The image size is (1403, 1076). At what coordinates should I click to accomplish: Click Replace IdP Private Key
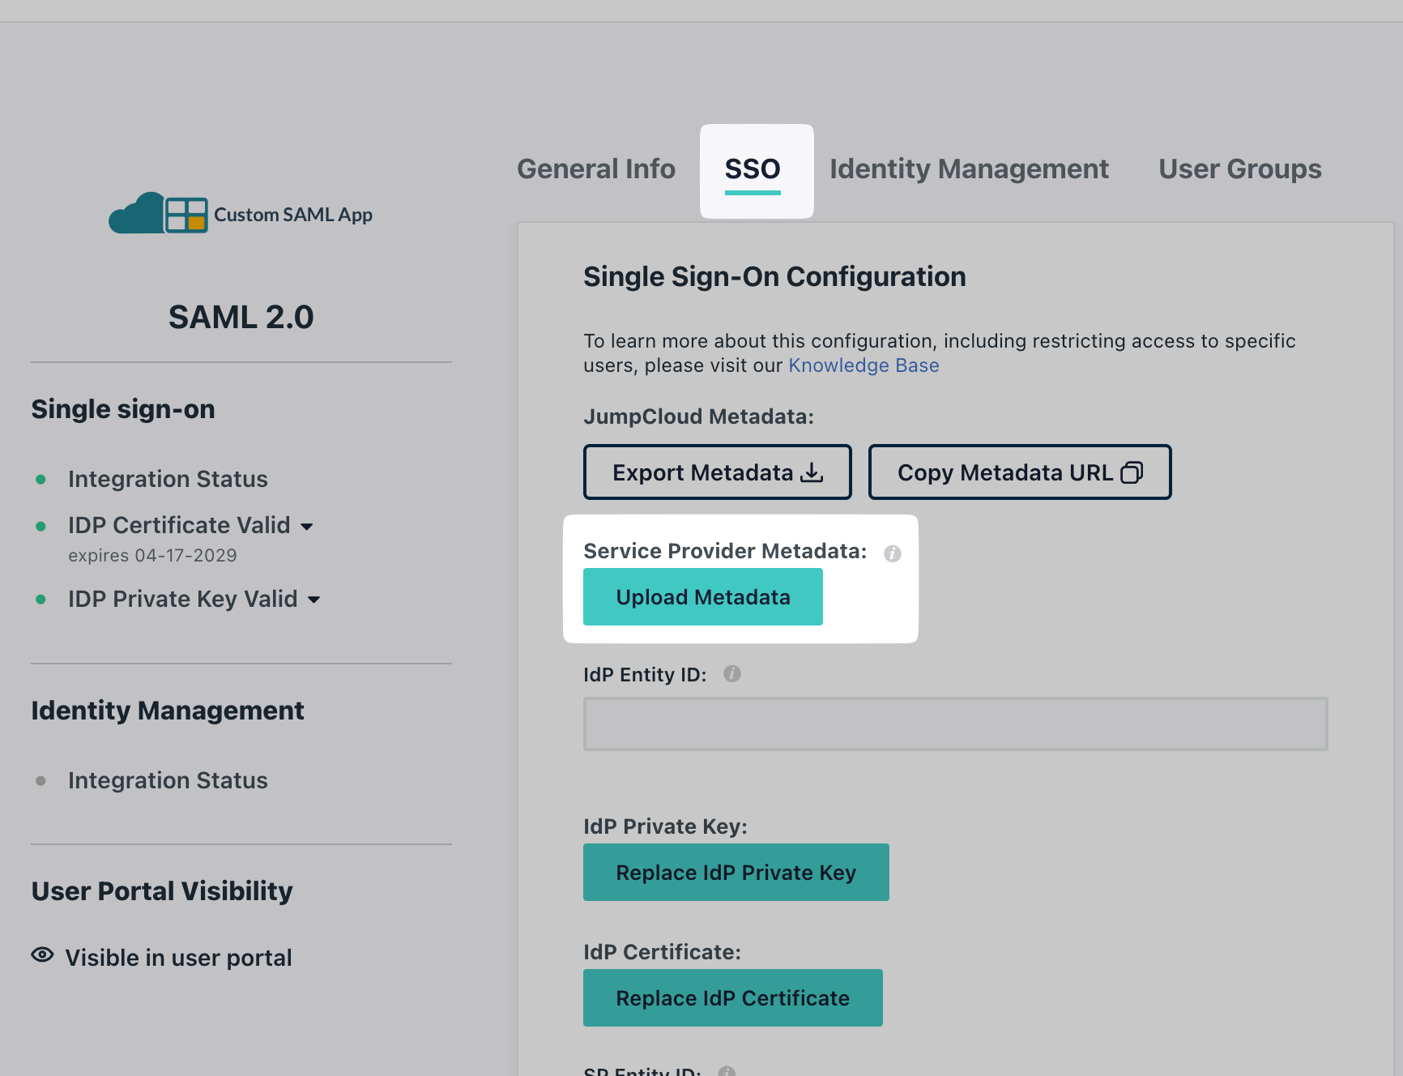pos(736,872)
